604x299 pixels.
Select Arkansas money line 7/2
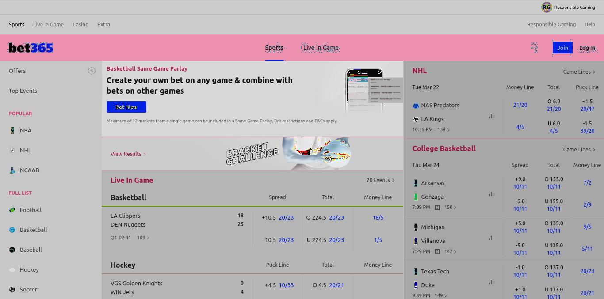click(587, 182)
